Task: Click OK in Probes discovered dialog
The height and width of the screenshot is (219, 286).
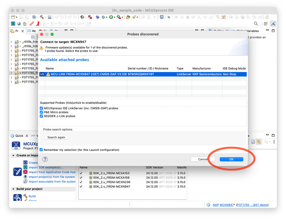Action: (231, 159)
